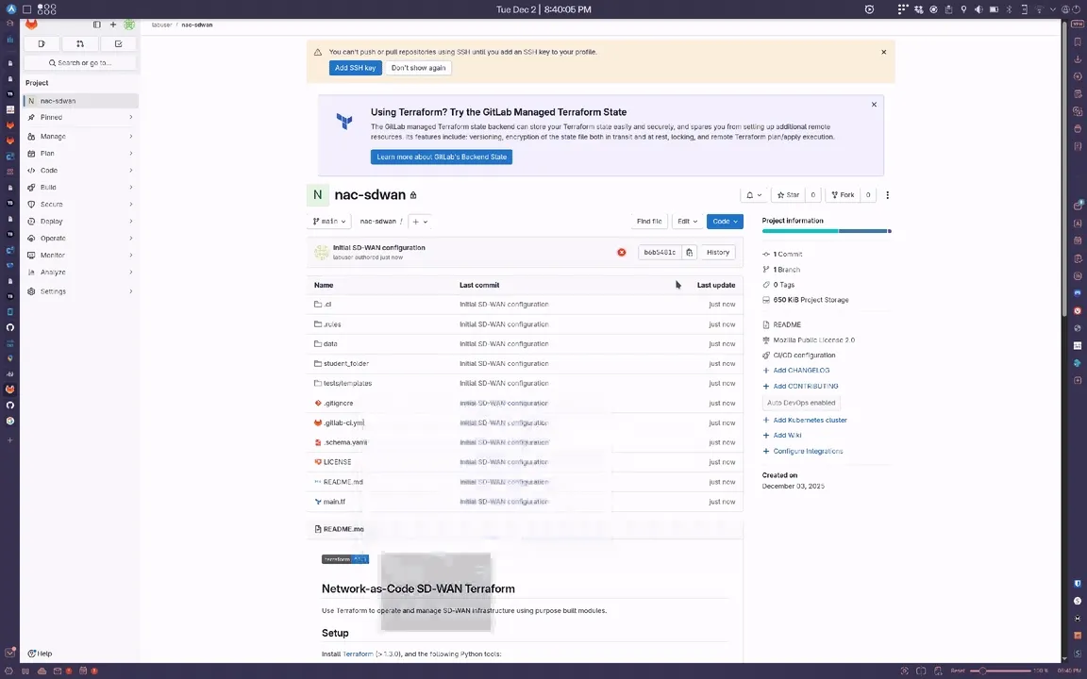1087x679 pixels.
Task: Click the GitLab logo
Action: [31, 24]
